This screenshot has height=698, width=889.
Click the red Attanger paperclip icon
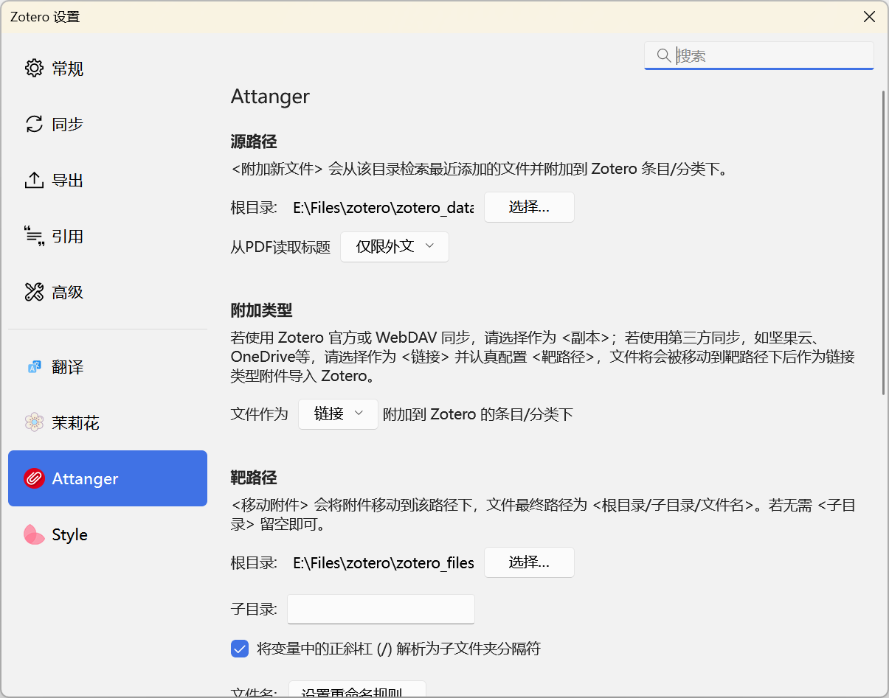pos(34,479)
